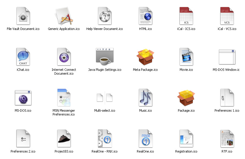This screenshot has width=245, height=159.
Task: Click the Multi-select two-pages icon
Action: tap(105, 98)
